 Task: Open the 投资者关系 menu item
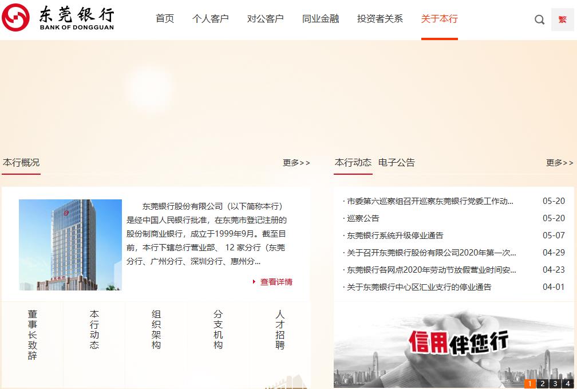pyautogui.click(x=380, y=18)
